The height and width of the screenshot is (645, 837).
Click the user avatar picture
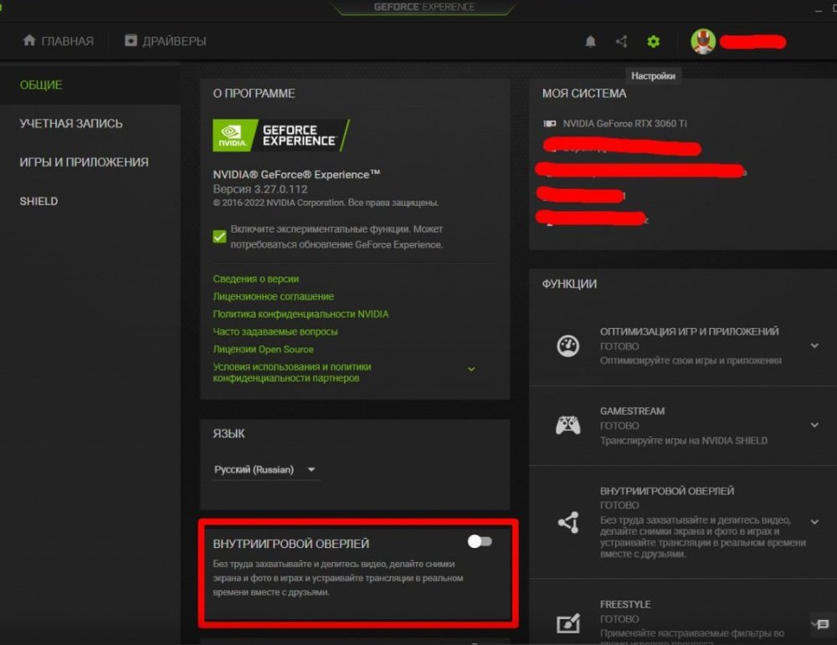[703, 41]
